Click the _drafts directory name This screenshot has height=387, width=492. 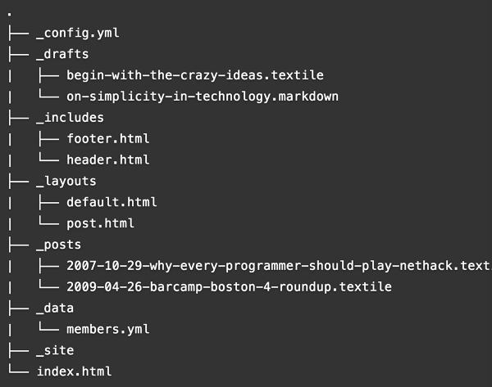62,54
